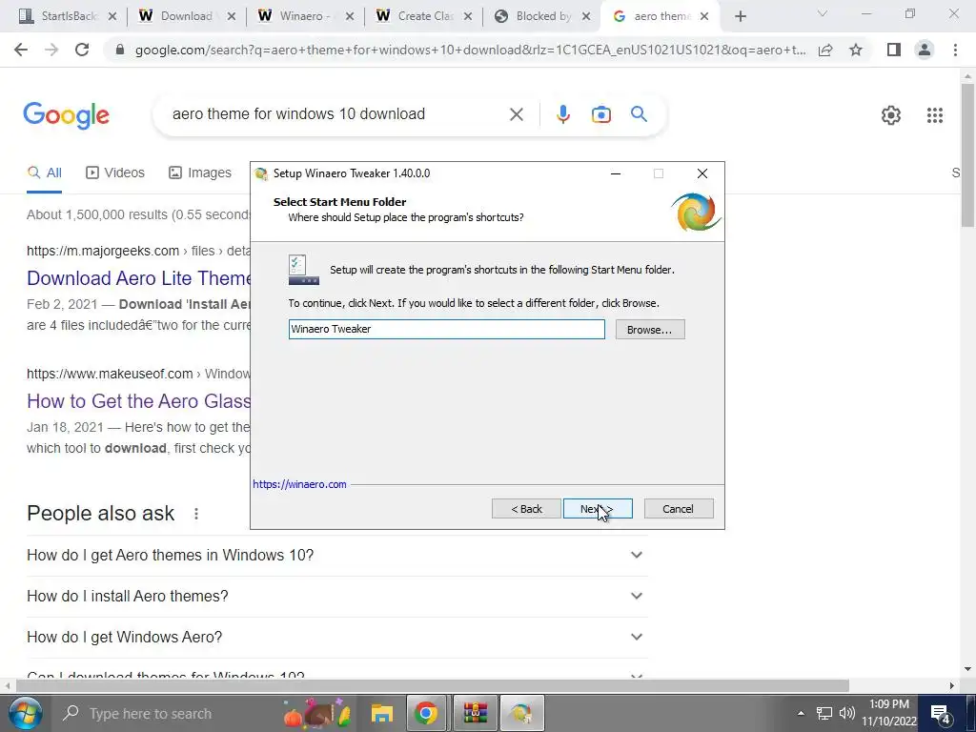The height and width of the screenshot is (732, 976).
Task: Select the Videos search filter
Action: 115,173
